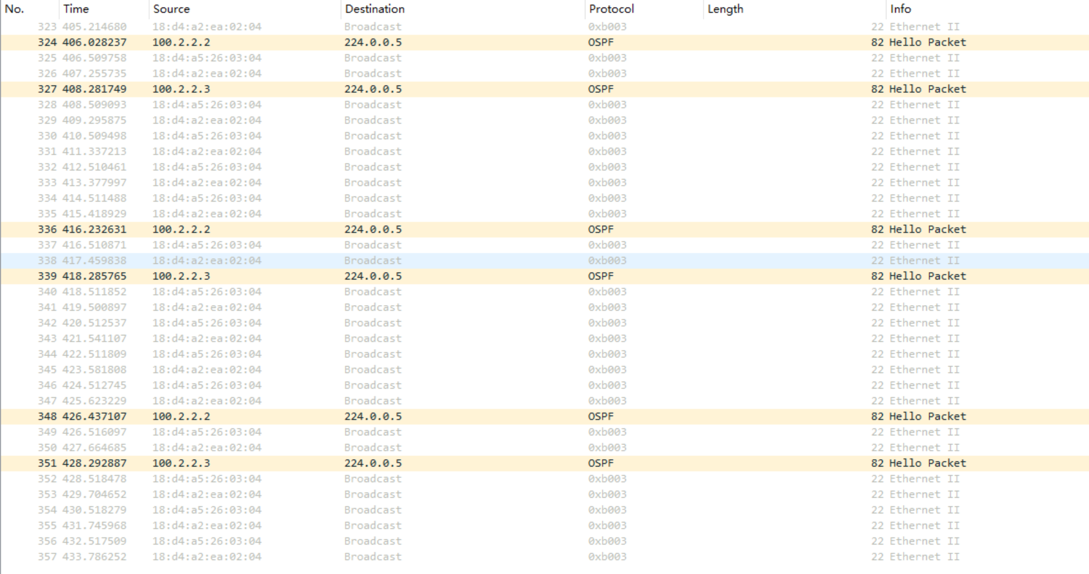Select packet 348 at time 426.437107
Screen dimensions: 1089x574
click(544, 416)
